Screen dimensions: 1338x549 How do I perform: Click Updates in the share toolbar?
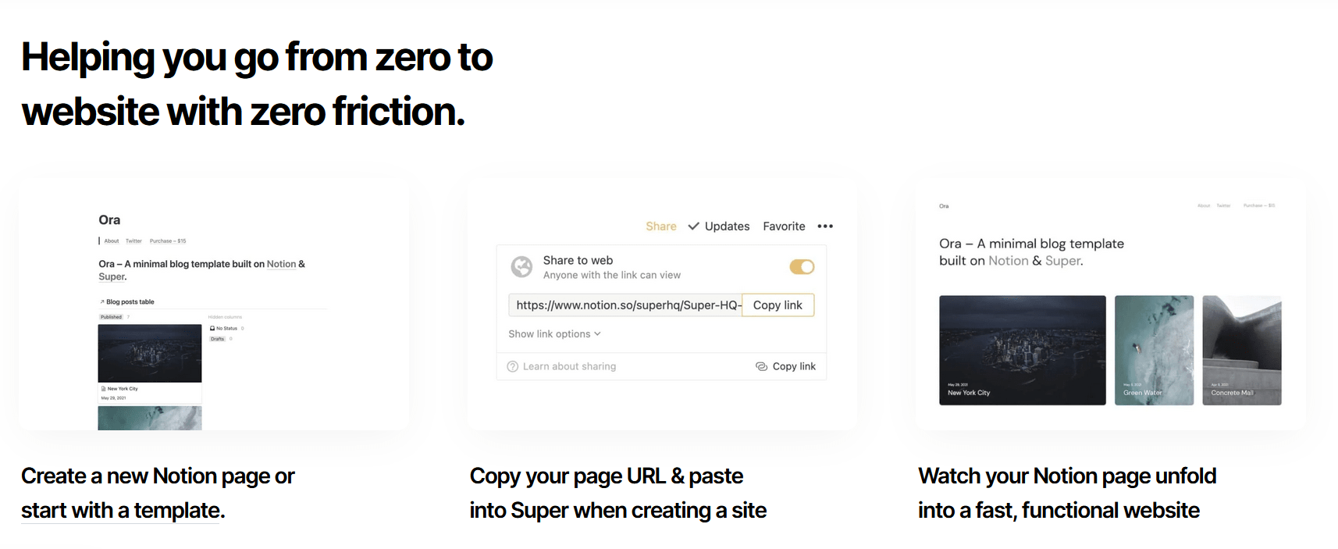pyautogui.click(x=727, y=226)
